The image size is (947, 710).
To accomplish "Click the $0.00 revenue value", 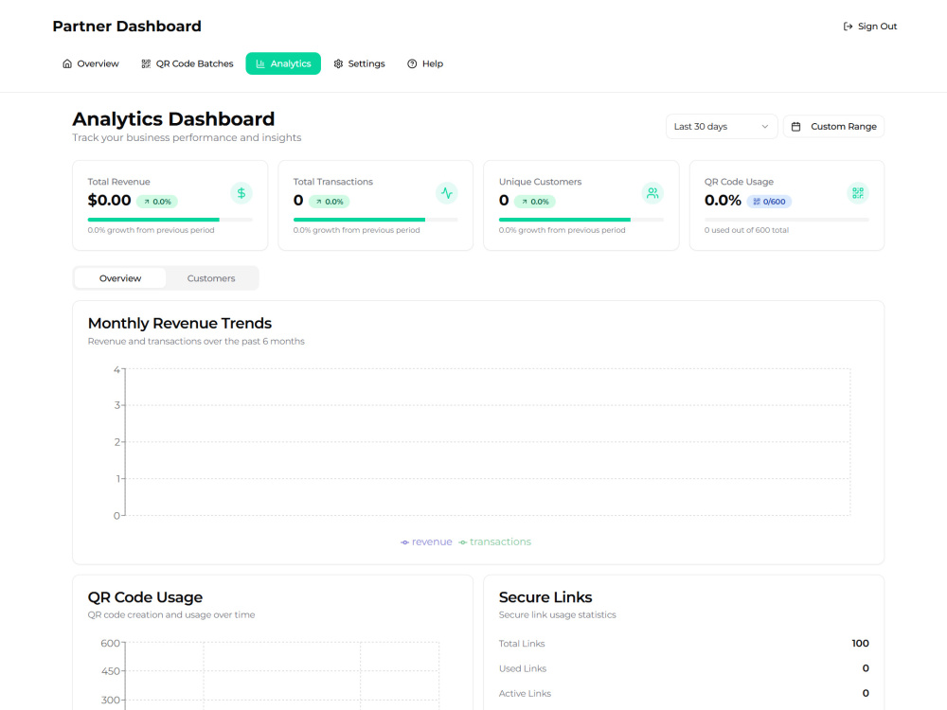I will click(x=109, y=201).
